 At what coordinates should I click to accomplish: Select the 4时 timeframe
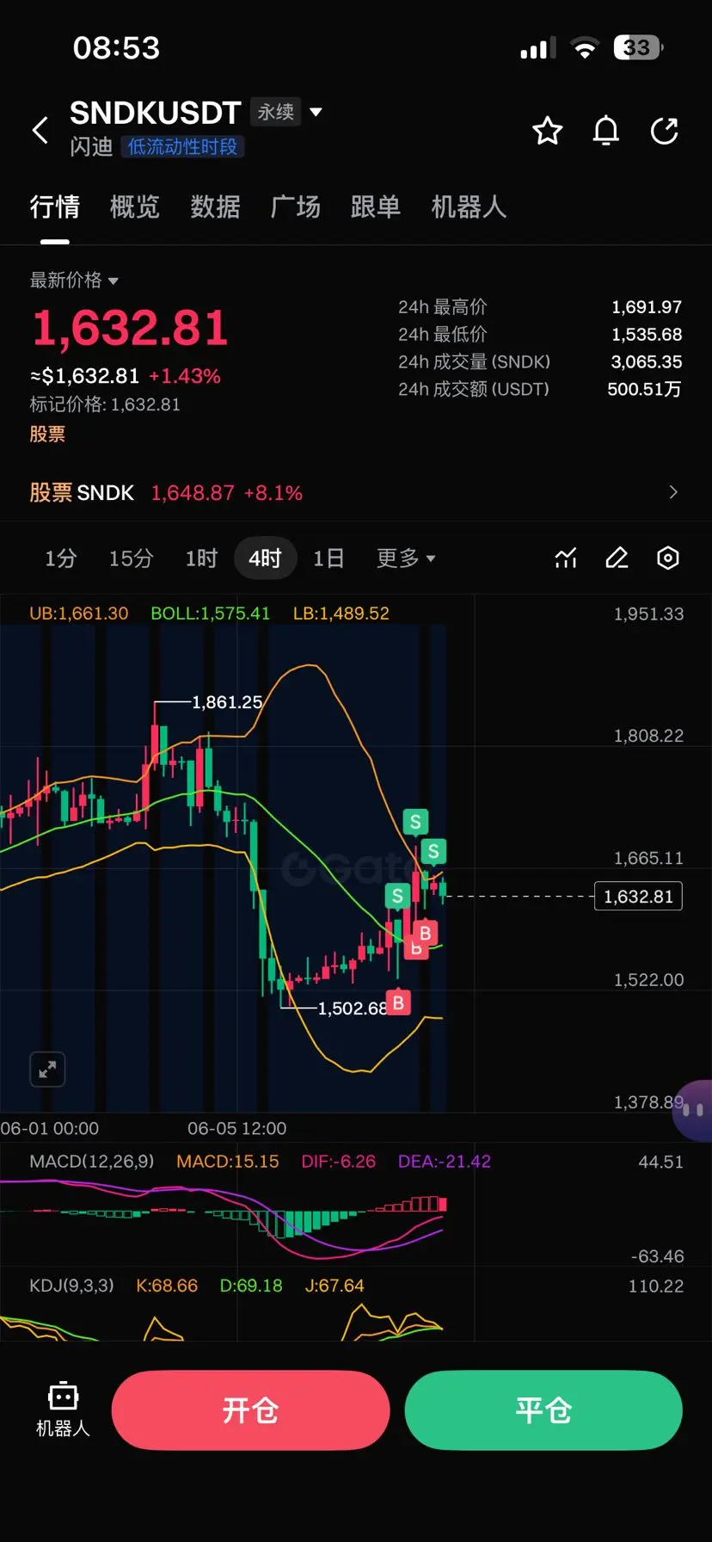pos(265,558)
